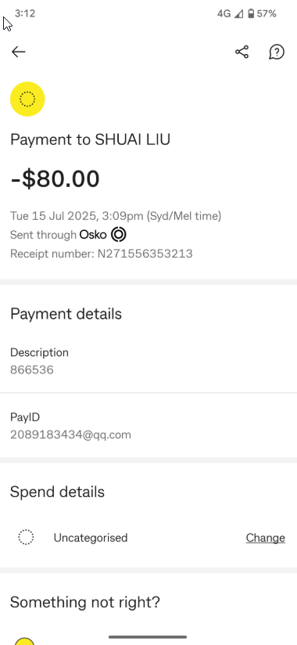Tap the Spend details section heading
The image size is (297, 645).
tap(58, 492)
